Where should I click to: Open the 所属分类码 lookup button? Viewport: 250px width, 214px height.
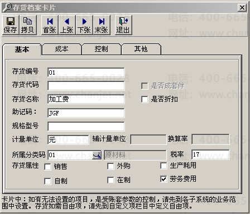[x=97, y=155]
